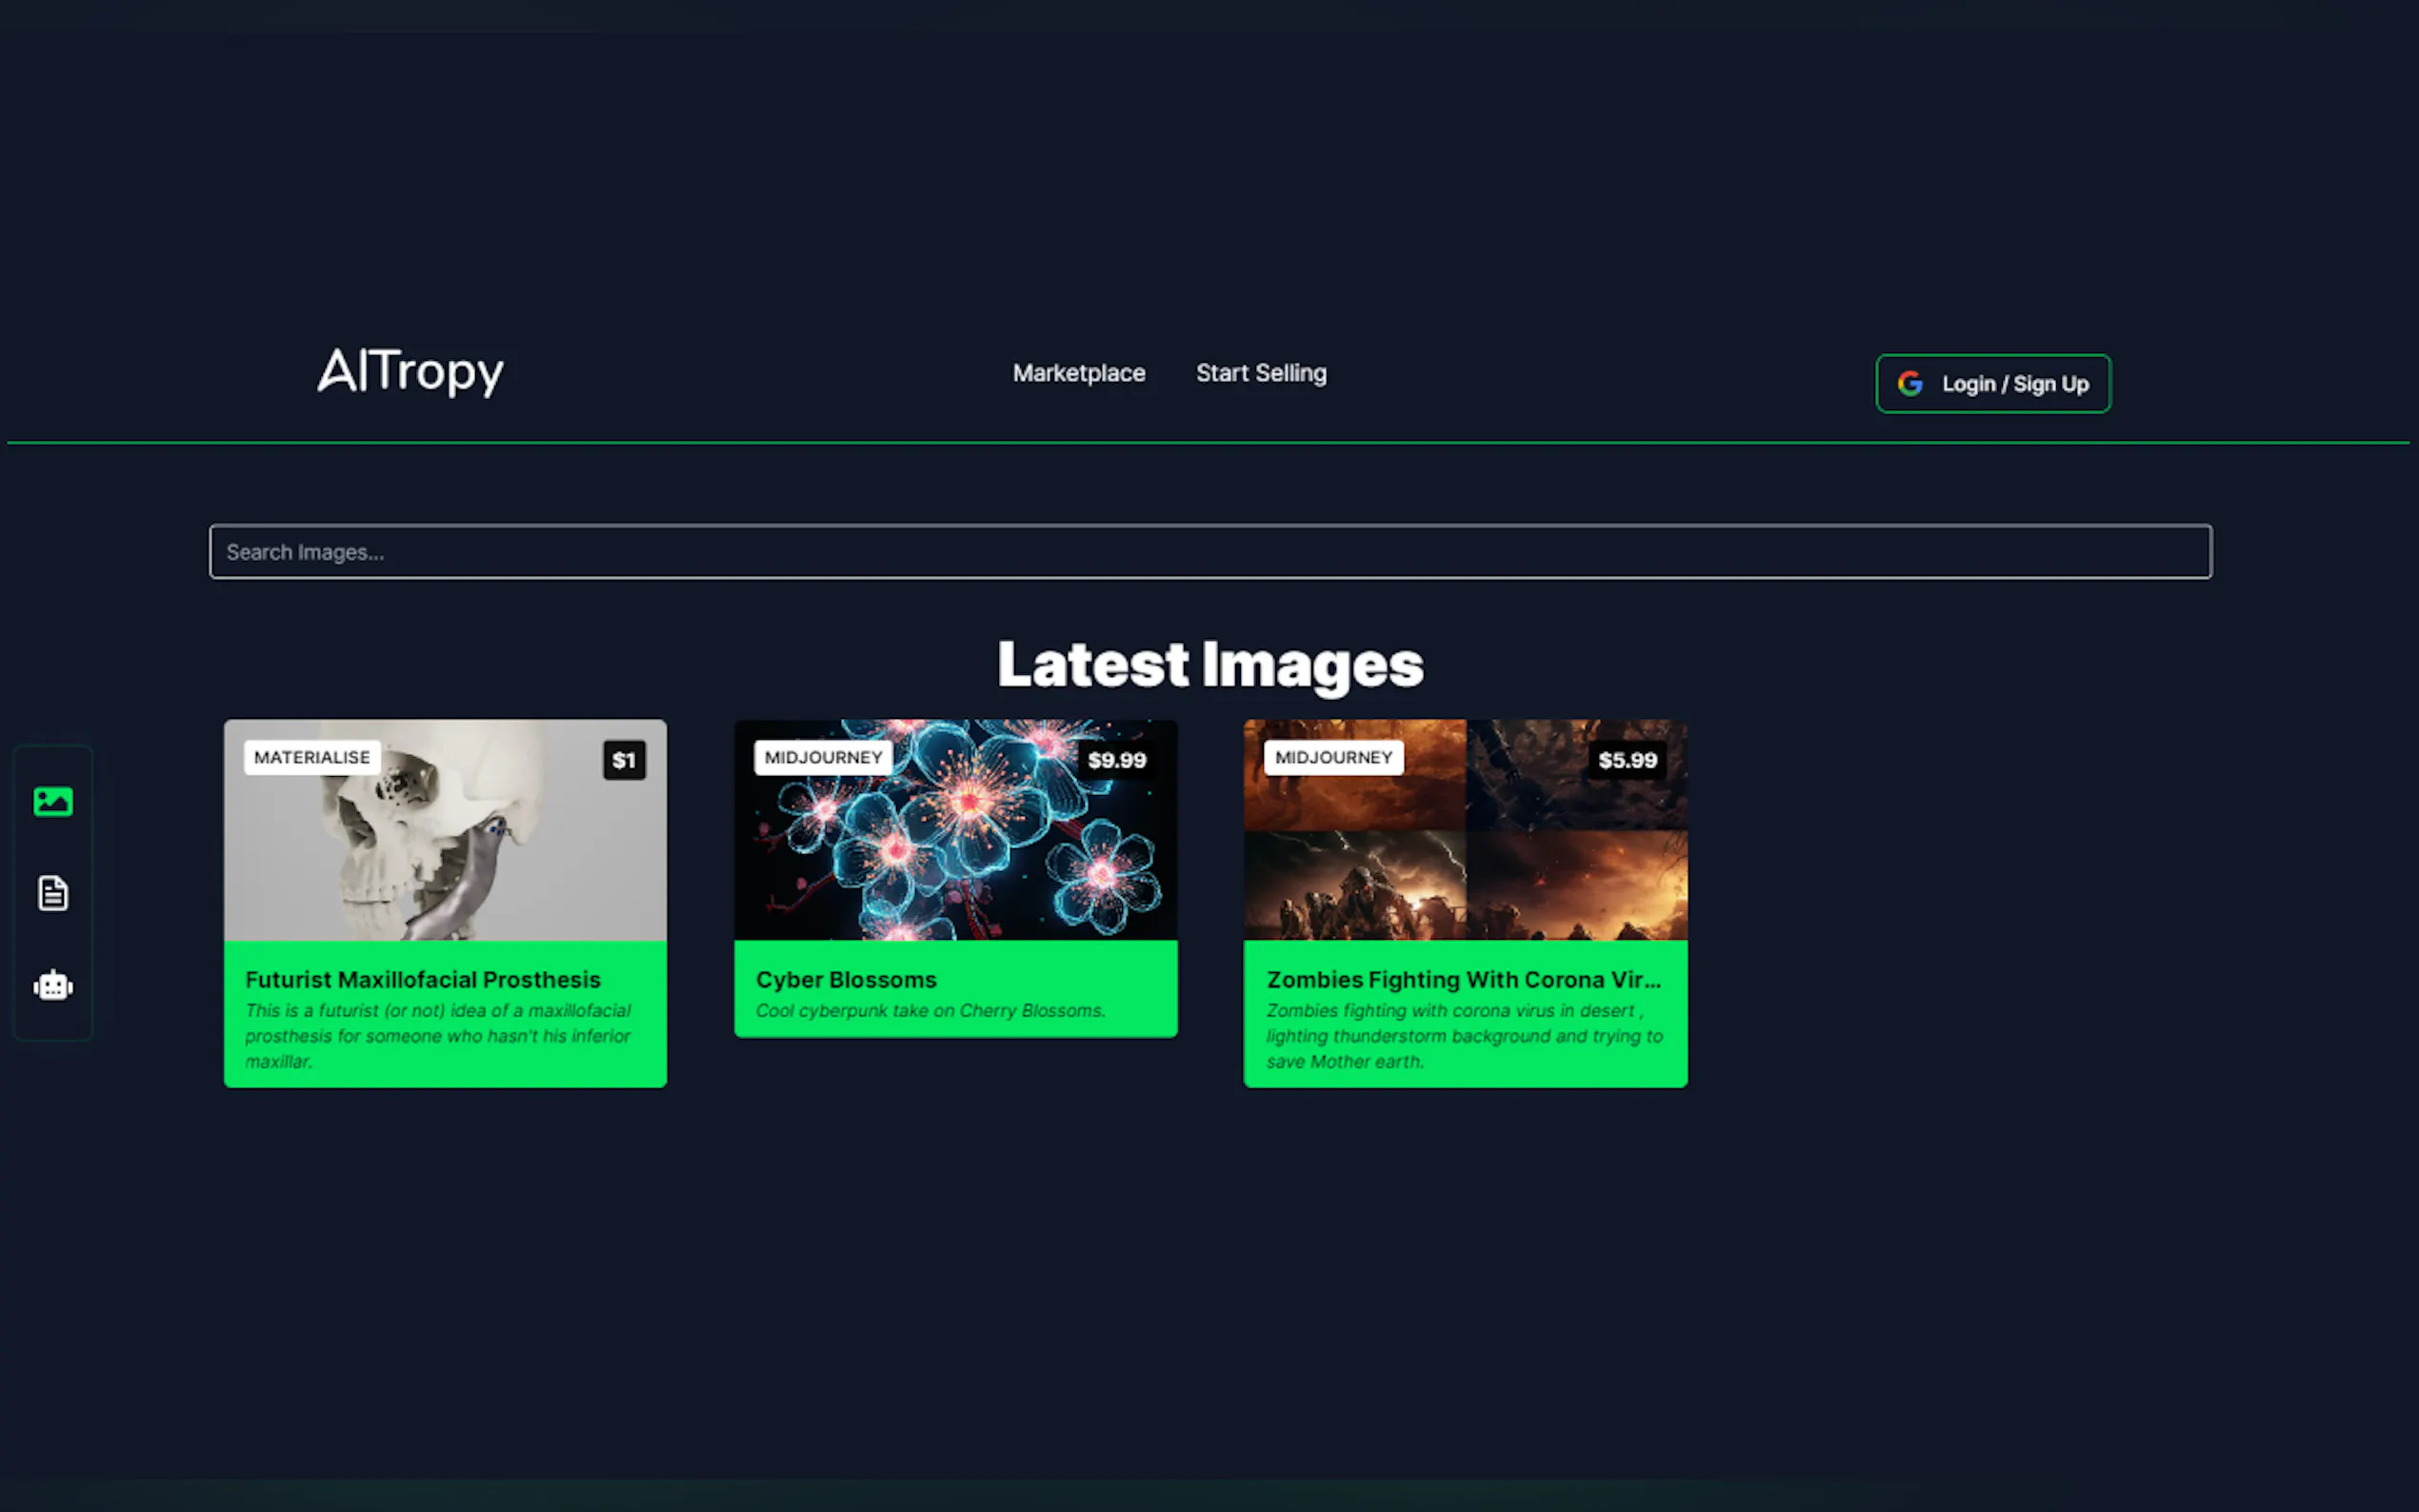Focus the Search Images field
The height and width of the screenshot is (1512, 2419).
pyautogui.click(x=1210, y=552)
